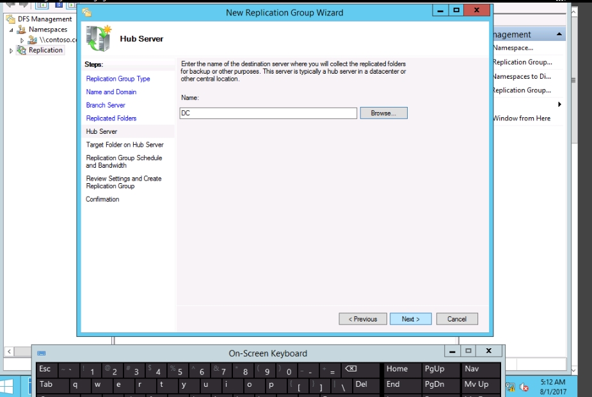Select the Namespaces folder icon in tree
Viewport: 592px width, 397px height.
pos(22,29)
